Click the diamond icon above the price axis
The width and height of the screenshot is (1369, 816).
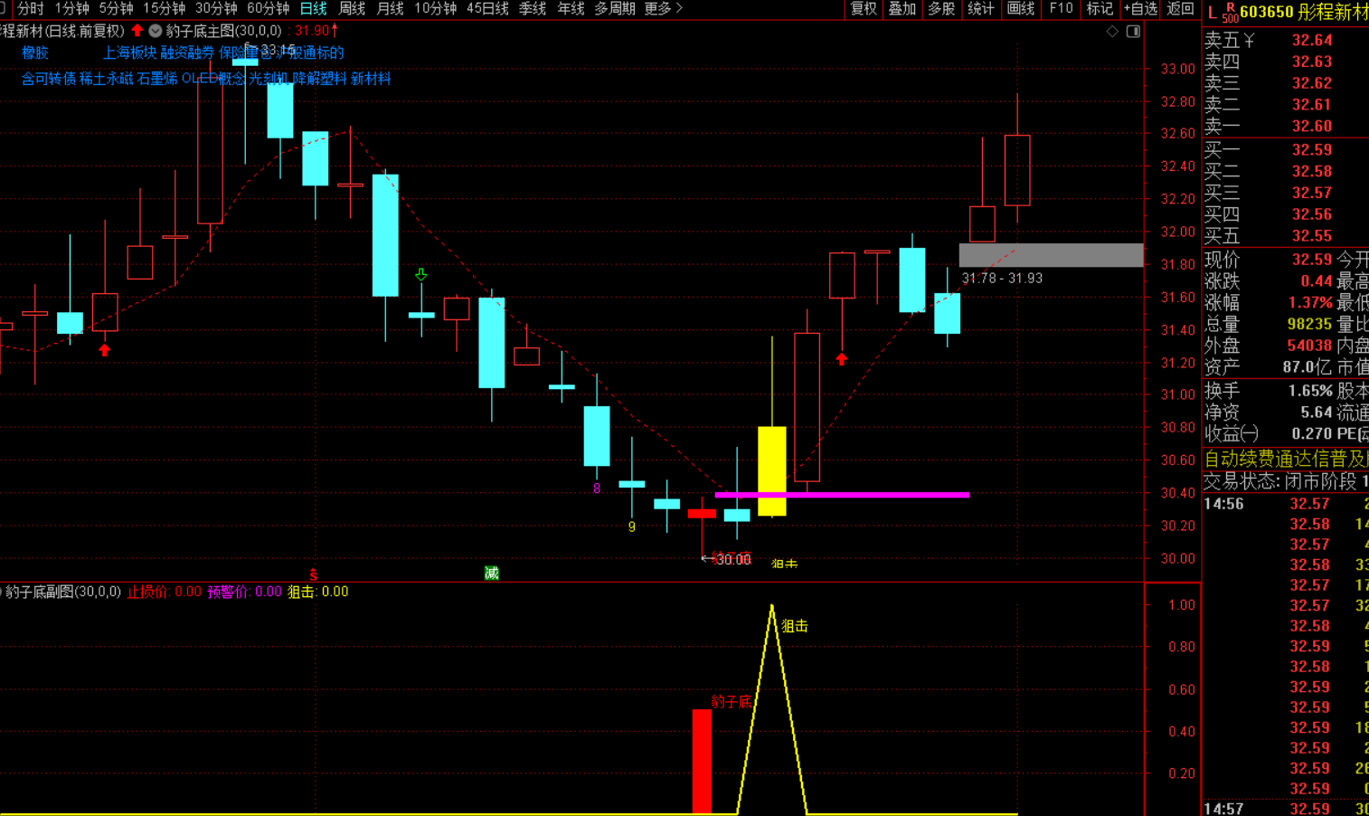coord(1112,32)
